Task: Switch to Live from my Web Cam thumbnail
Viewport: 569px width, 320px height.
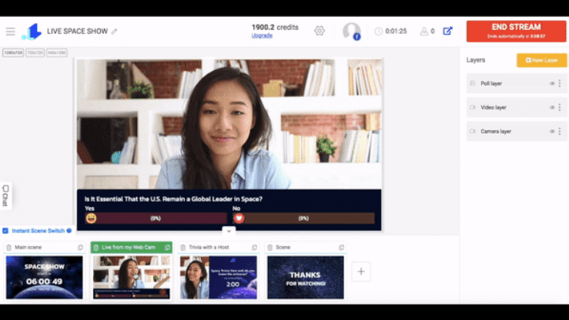Action: 132,277
